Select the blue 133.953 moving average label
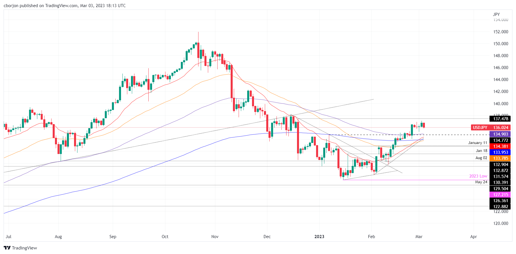 (500, 152)
